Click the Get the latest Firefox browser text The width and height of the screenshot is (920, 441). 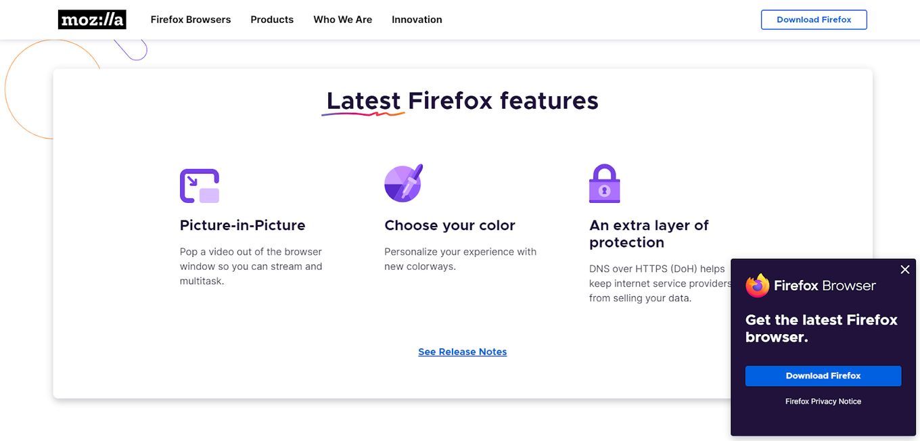(821, 329)
